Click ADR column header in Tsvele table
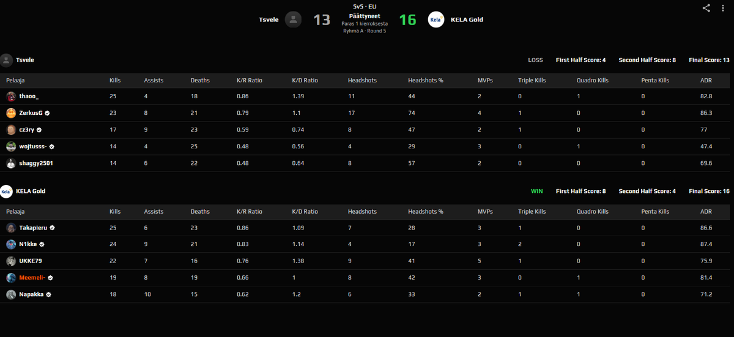 point(706,81)
